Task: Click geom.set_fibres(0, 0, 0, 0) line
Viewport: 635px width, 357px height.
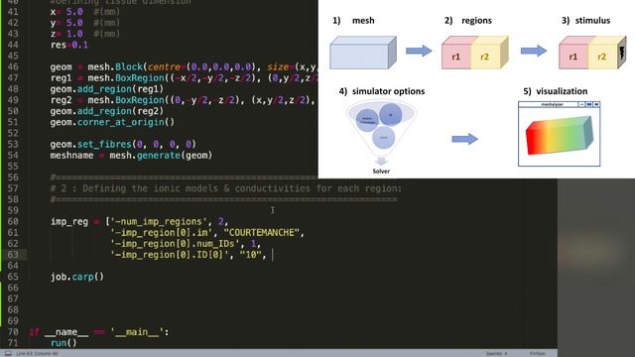Action: (123, 144)
